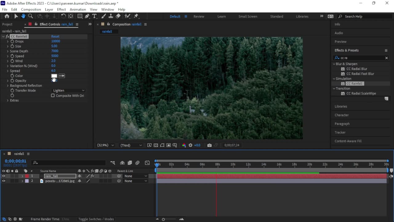Viewport: 394px width, 222px height.
Task: Enable Motion Blur icon in timeline
Action: coord(137,163)
